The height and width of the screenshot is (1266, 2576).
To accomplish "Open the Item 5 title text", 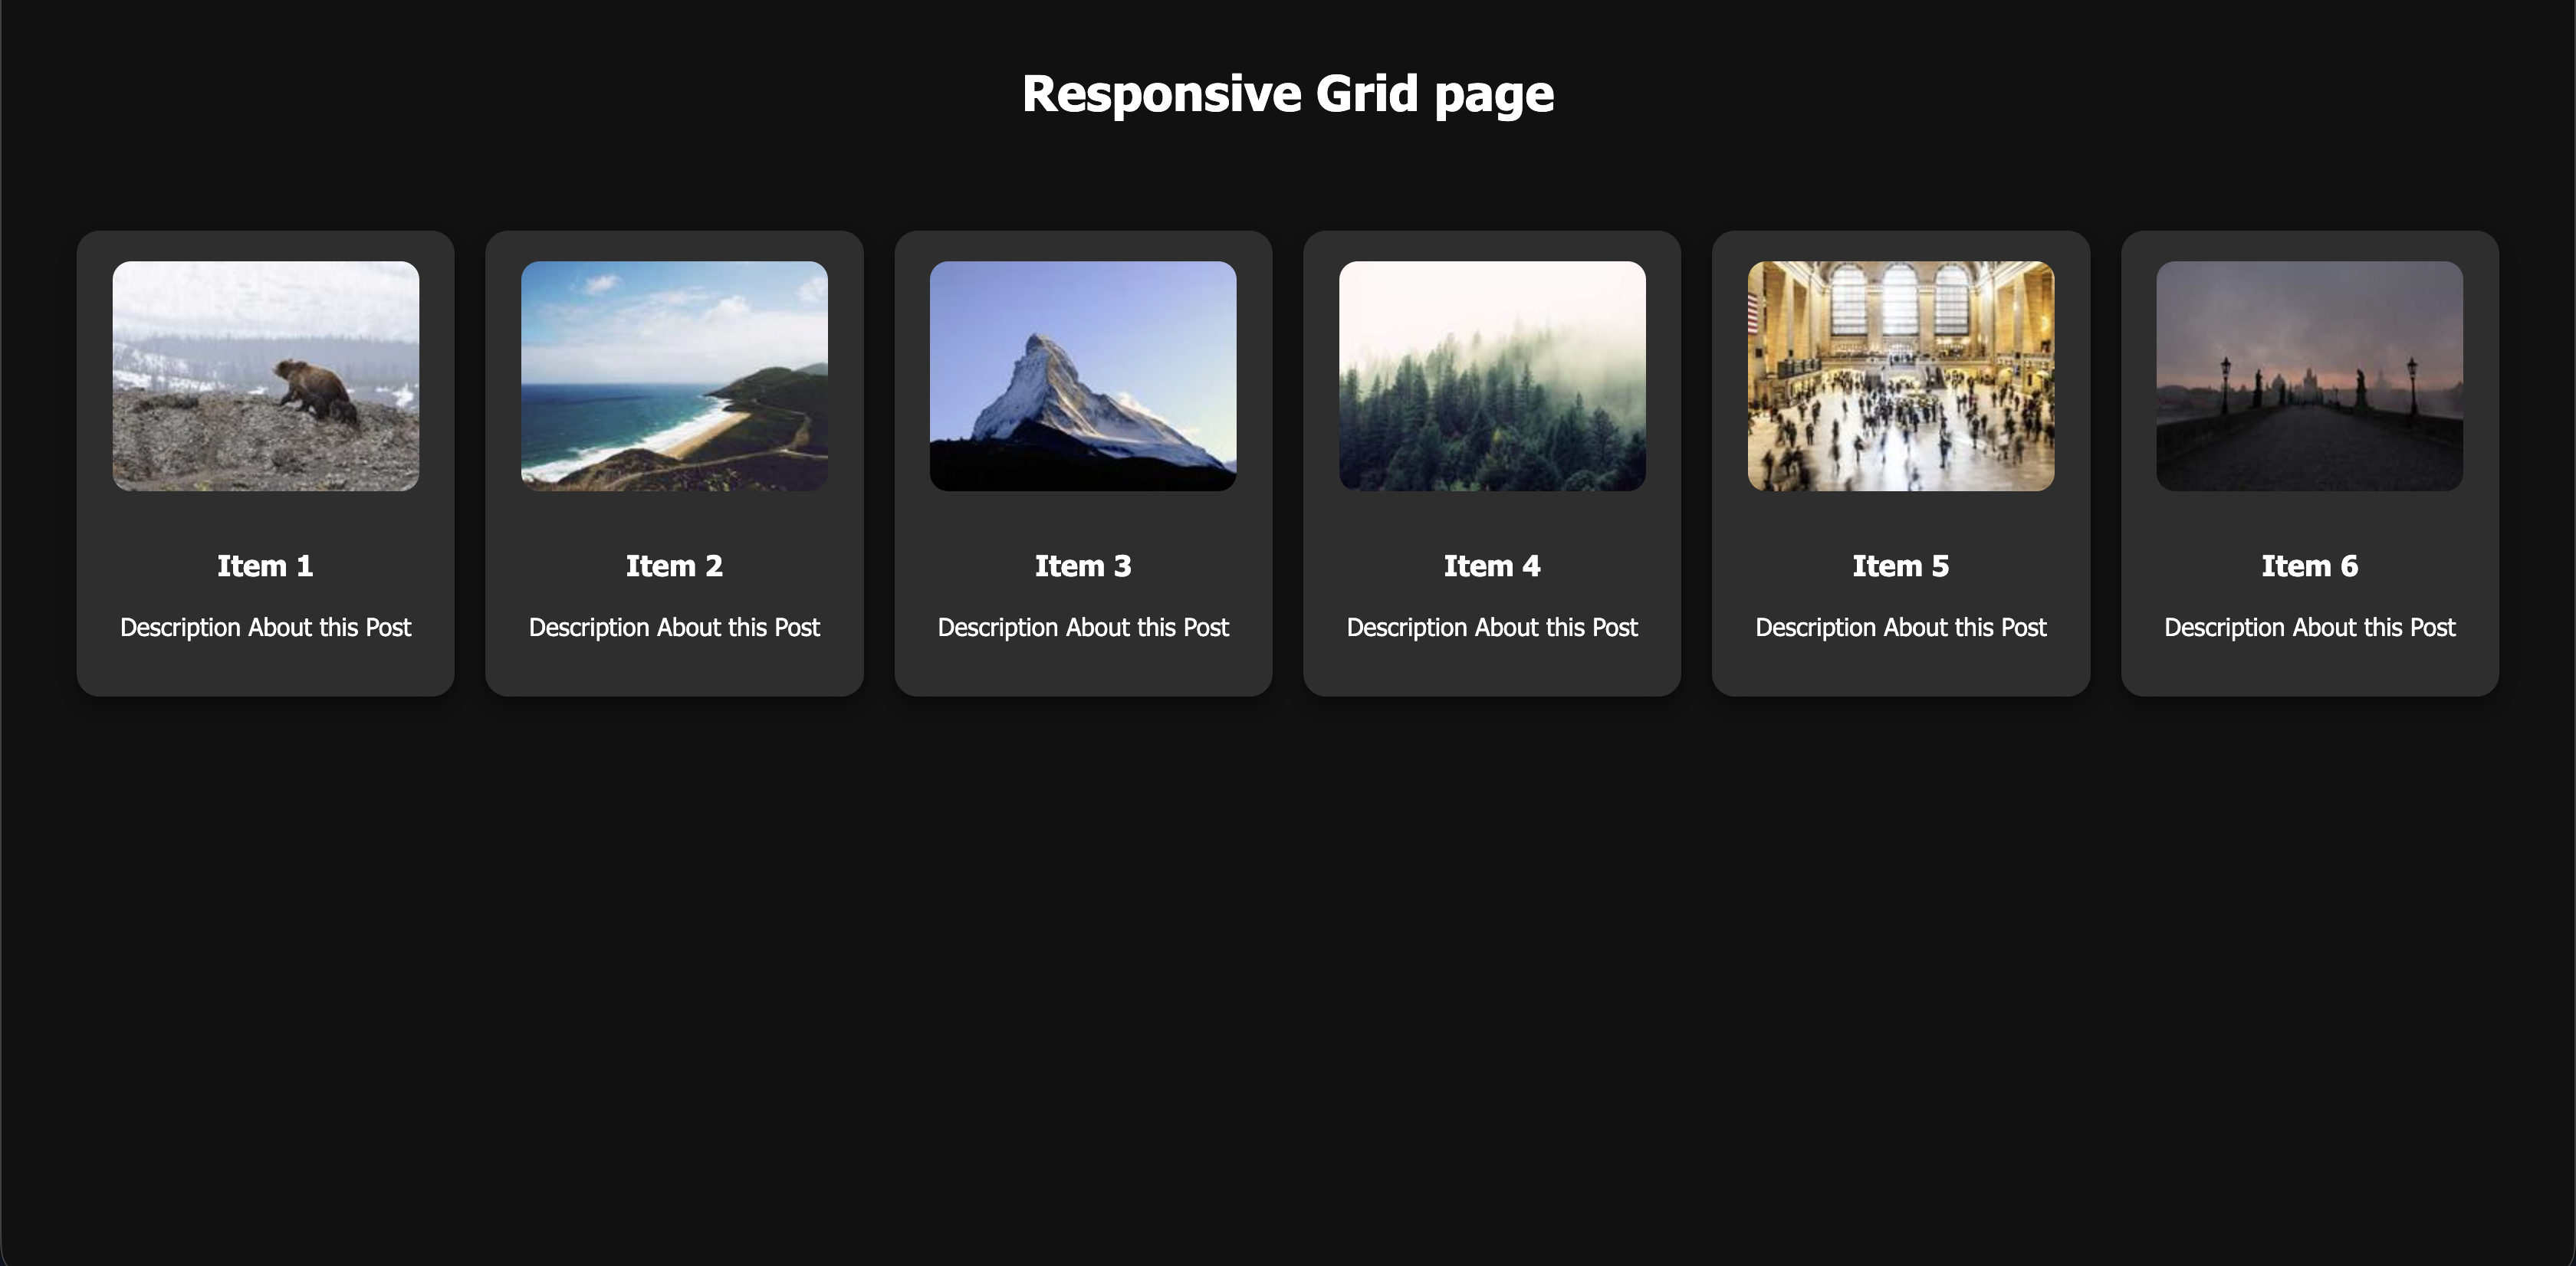I will 1900,566.
